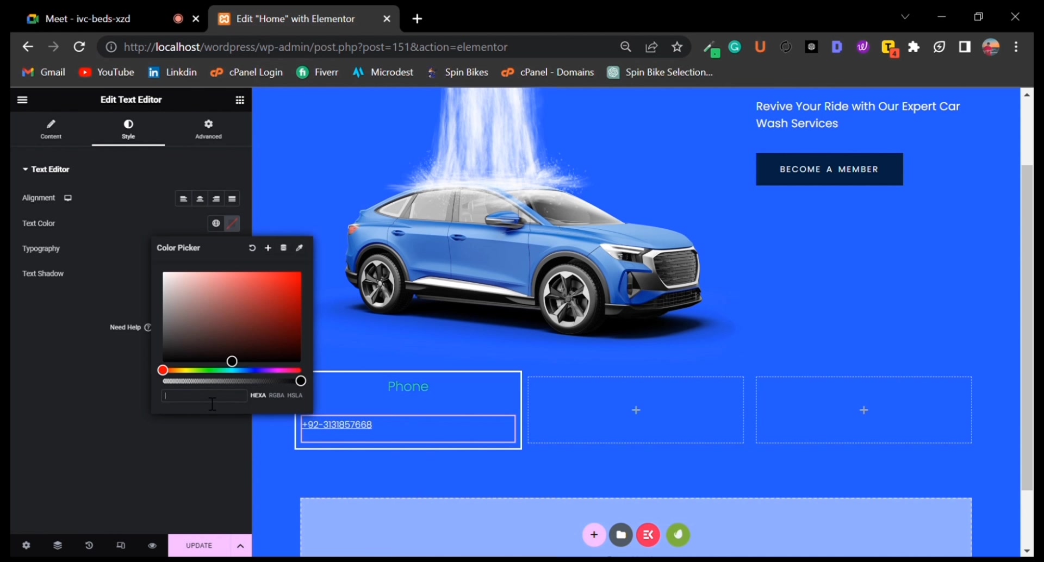The width and height of the screenshot is (1044, 562).
Task: Open the Elementor hamburger menu
Action: pyautogui.click(x=22, y=100)
